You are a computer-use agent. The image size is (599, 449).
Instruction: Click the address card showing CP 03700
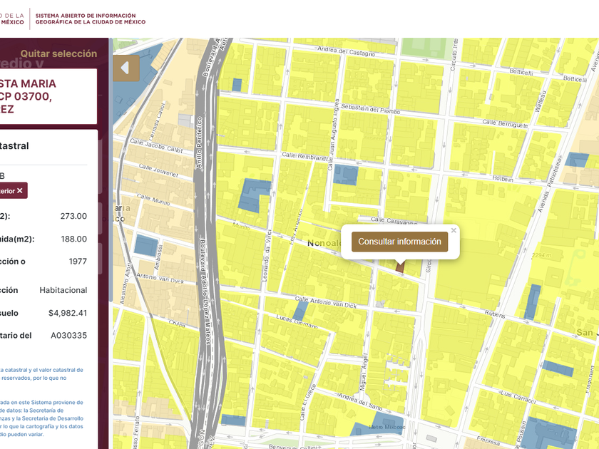click(x=47, y=96)
